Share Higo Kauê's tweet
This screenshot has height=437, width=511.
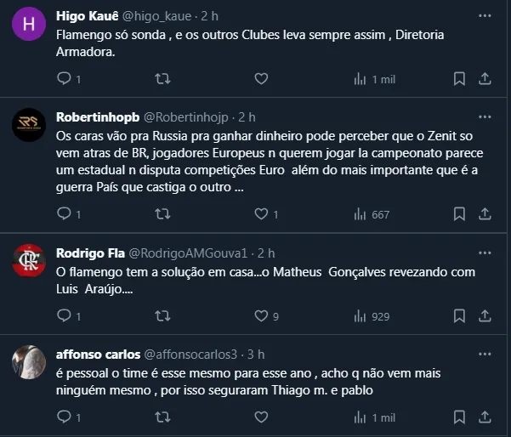click(x=485, y=79)
